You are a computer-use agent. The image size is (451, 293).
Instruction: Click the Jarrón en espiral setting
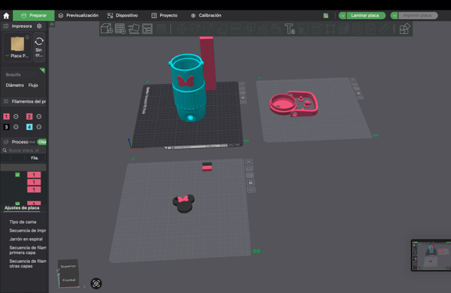[x=26, y=239]
